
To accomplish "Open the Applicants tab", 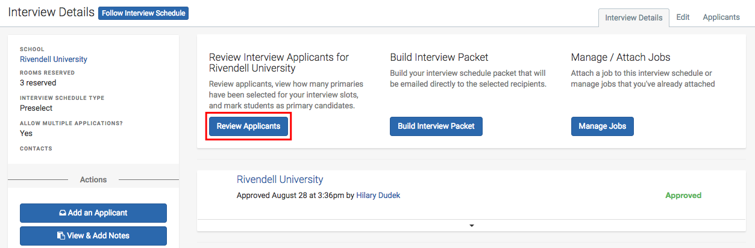I will [x=721, y=17].
